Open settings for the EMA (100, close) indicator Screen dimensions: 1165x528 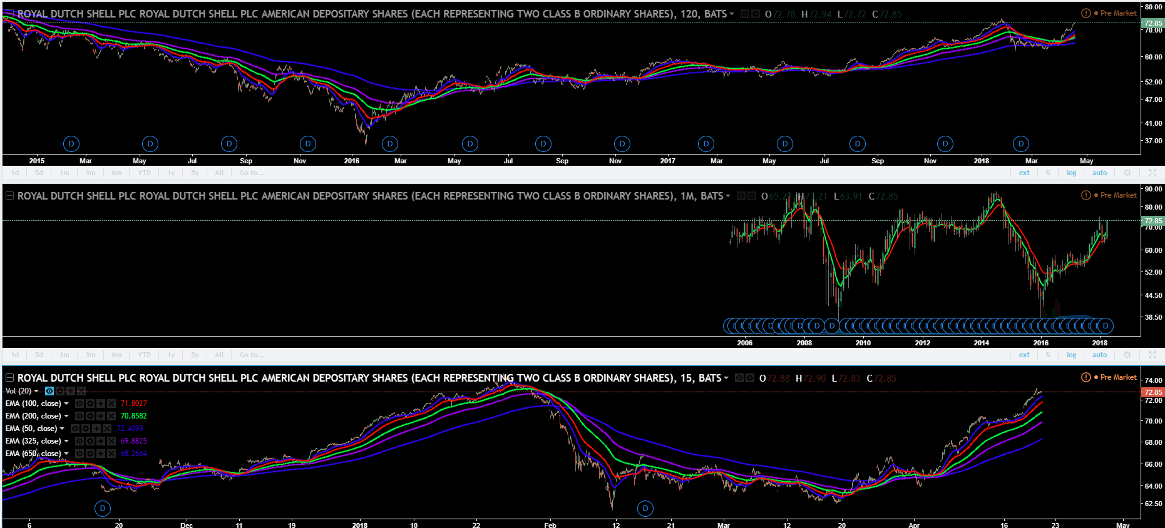coord(90,404)
